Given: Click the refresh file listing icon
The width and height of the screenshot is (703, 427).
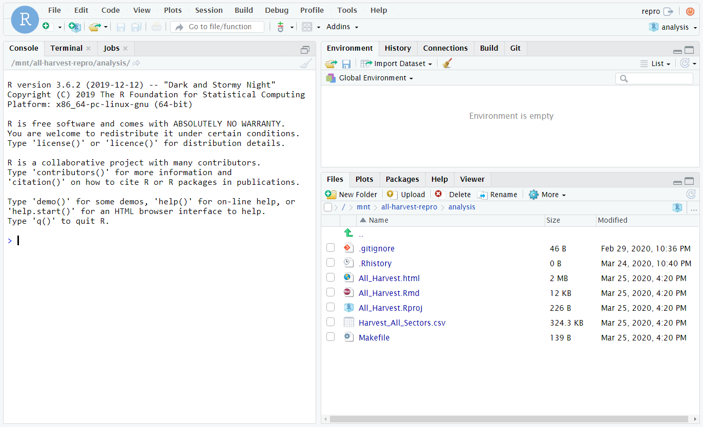Looking at the screenshot, I should 691,195.
